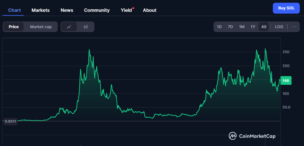The width and height of the screenshot is (304, 146).
Task: Open the News tab
Action: pos(67,10)
